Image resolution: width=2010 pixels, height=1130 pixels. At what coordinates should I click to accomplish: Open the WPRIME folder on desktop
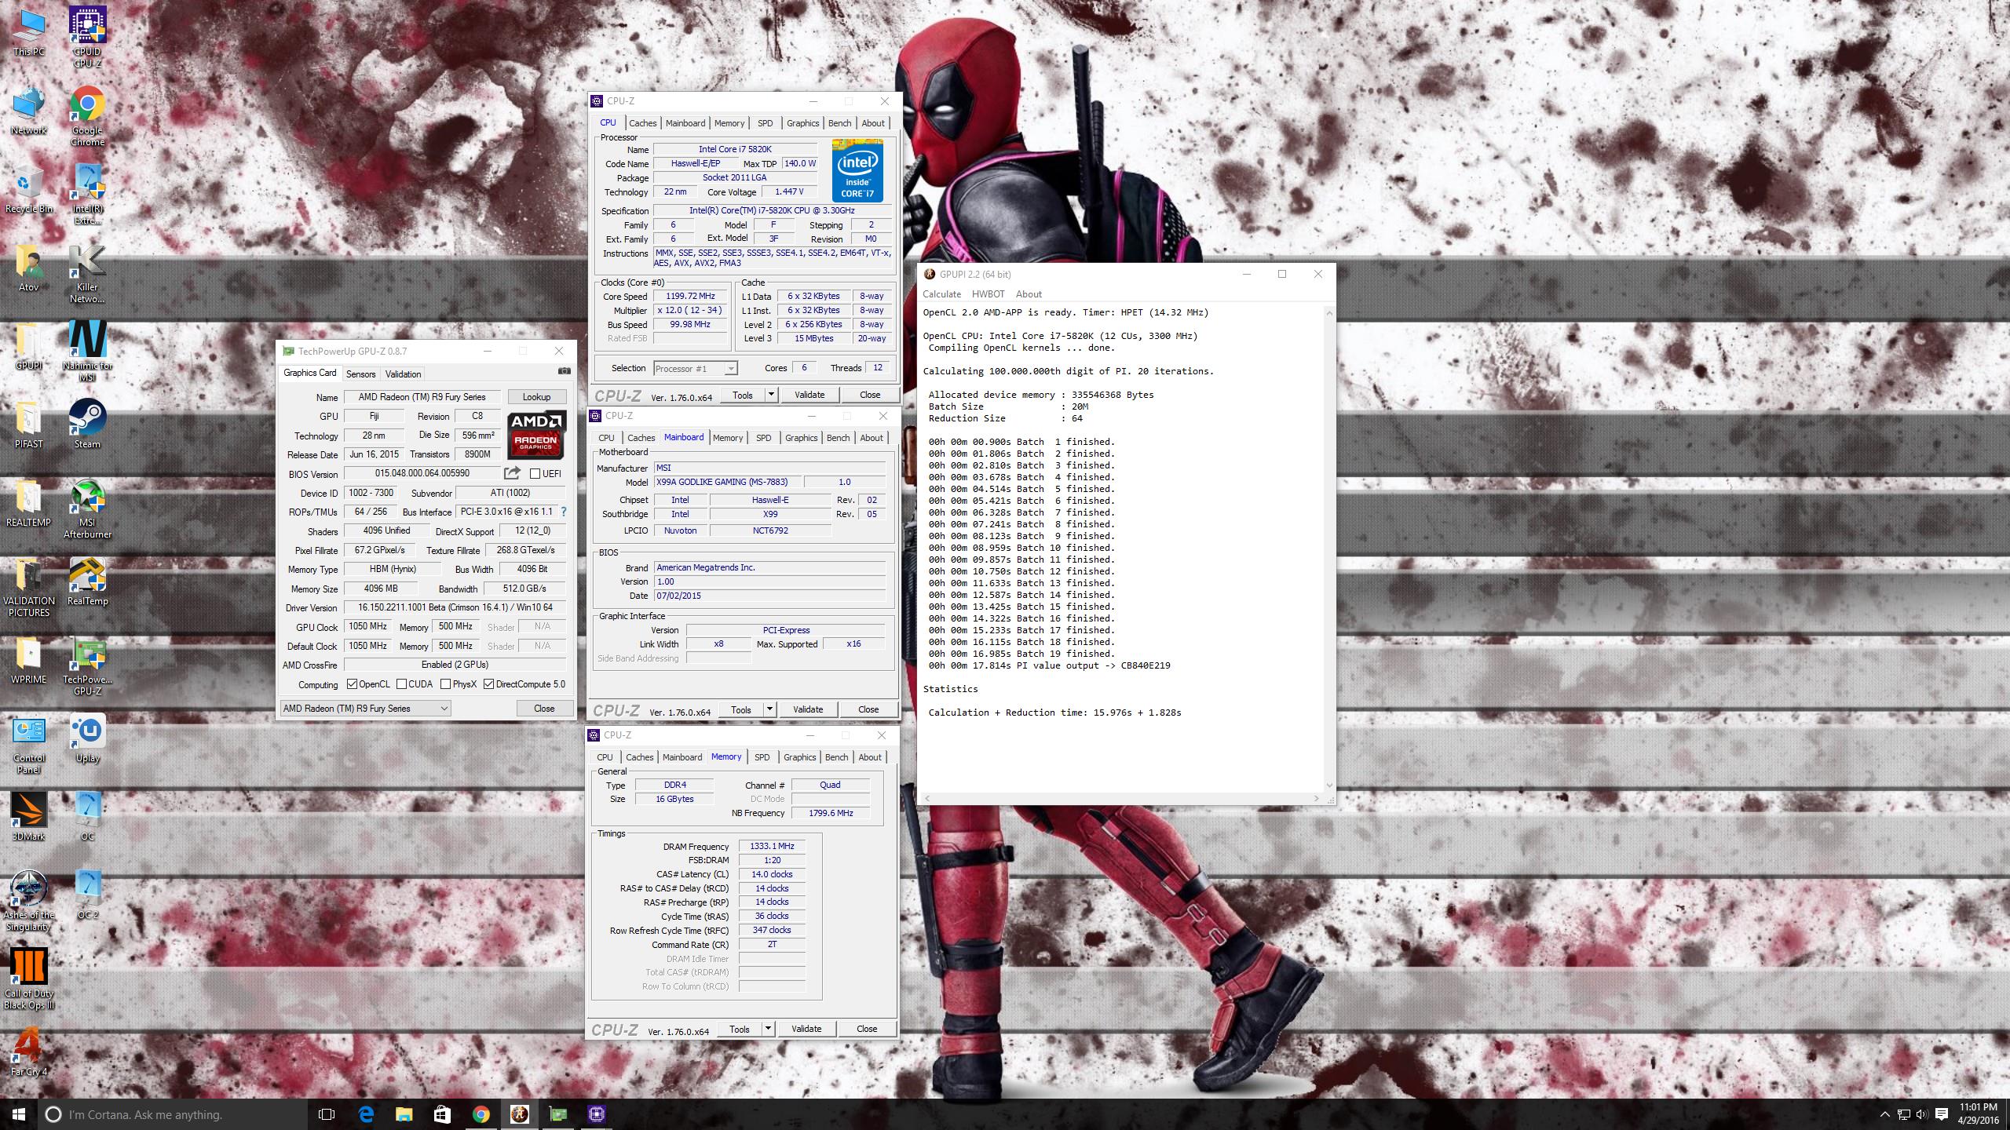point(29,661)
